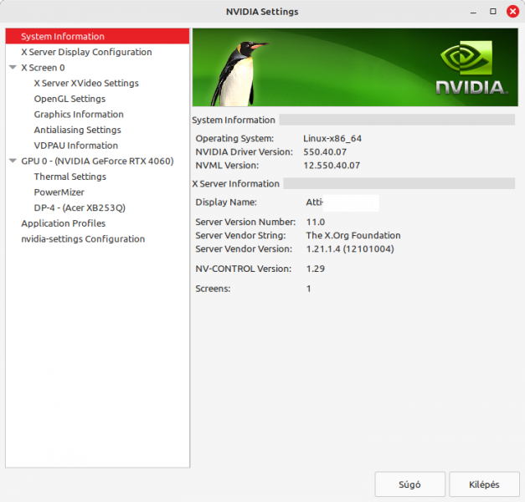Image resolution: width=525 pixels, height=502 pixels.
Task: Click the NVIDIA logo in banner
Action: pos(470,69)
